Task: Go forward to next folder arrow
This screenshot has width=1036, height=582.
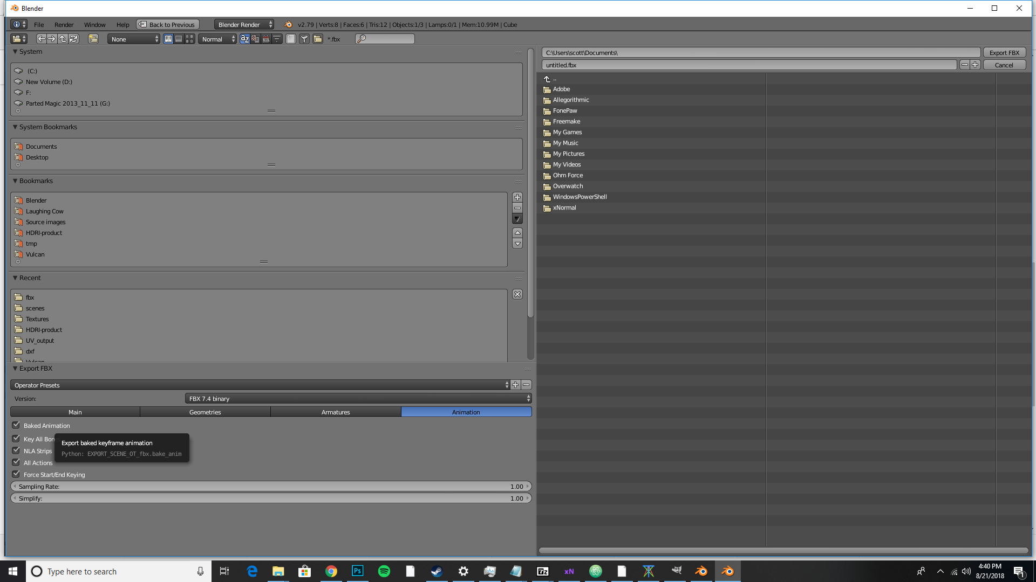Action: coord(52,39)
